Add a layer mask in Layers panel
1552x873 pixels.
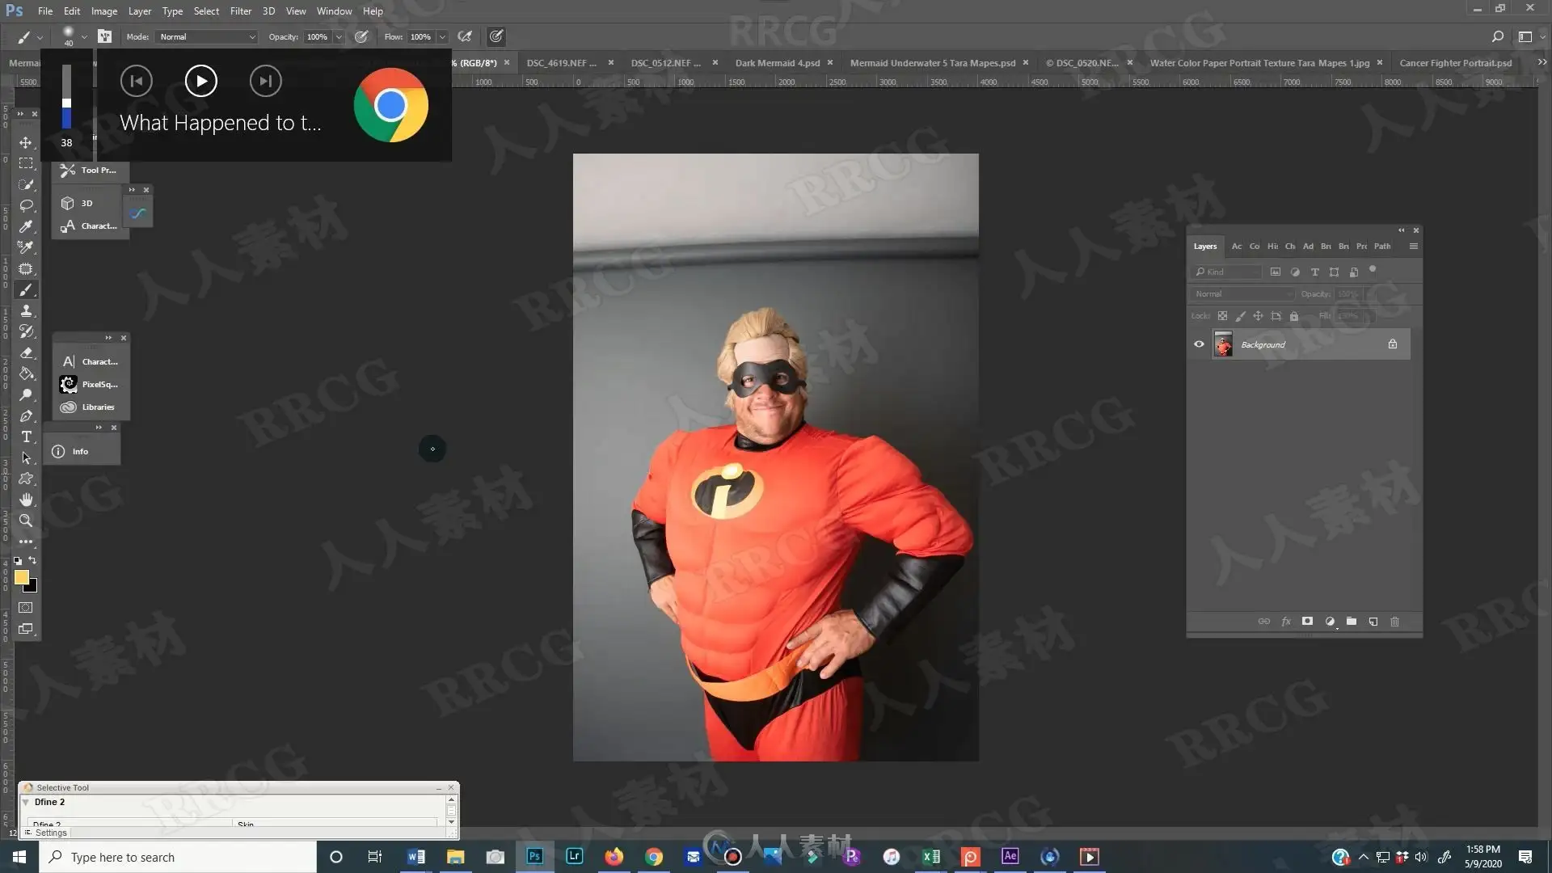click(x=1307, y=621)
